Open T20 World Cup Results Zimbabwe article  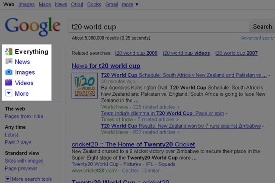pos(181,126)
